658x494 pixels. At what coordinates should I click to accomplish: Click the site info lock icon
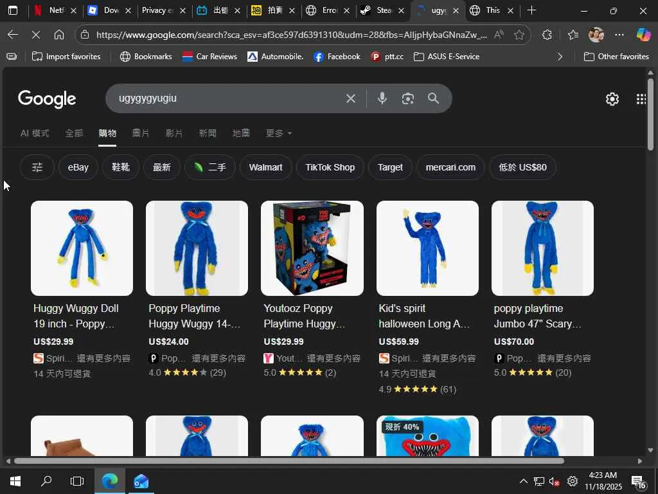(85, 35)
